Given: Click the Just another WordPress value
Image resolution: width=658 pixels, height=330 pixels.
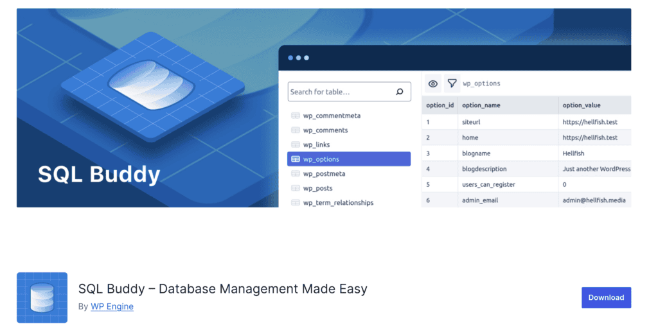Looking at the screenshot, I should point(596,169).
